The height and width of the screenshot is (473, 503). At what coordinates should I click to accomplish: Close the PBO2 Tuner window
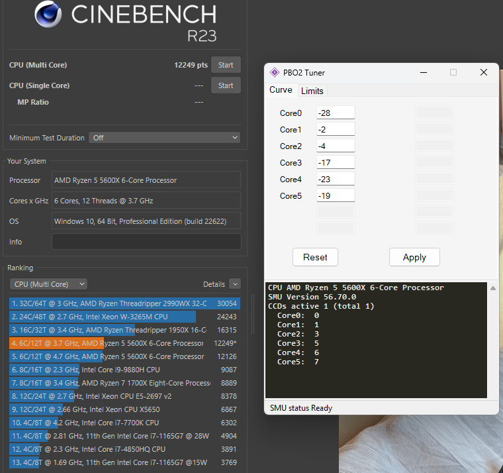[484, 73]
